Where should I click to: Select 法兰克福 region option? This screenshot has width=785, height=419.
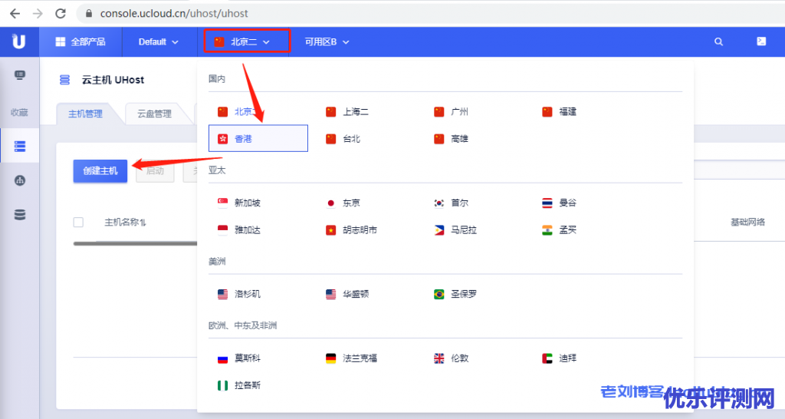(359, 358)
